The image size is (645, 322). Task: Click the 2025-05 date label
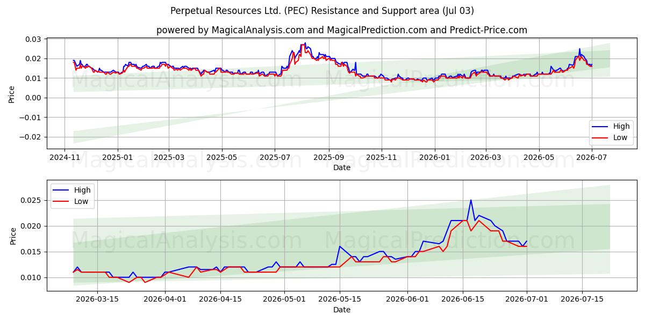pyautogui.click(x=222, y=158)
